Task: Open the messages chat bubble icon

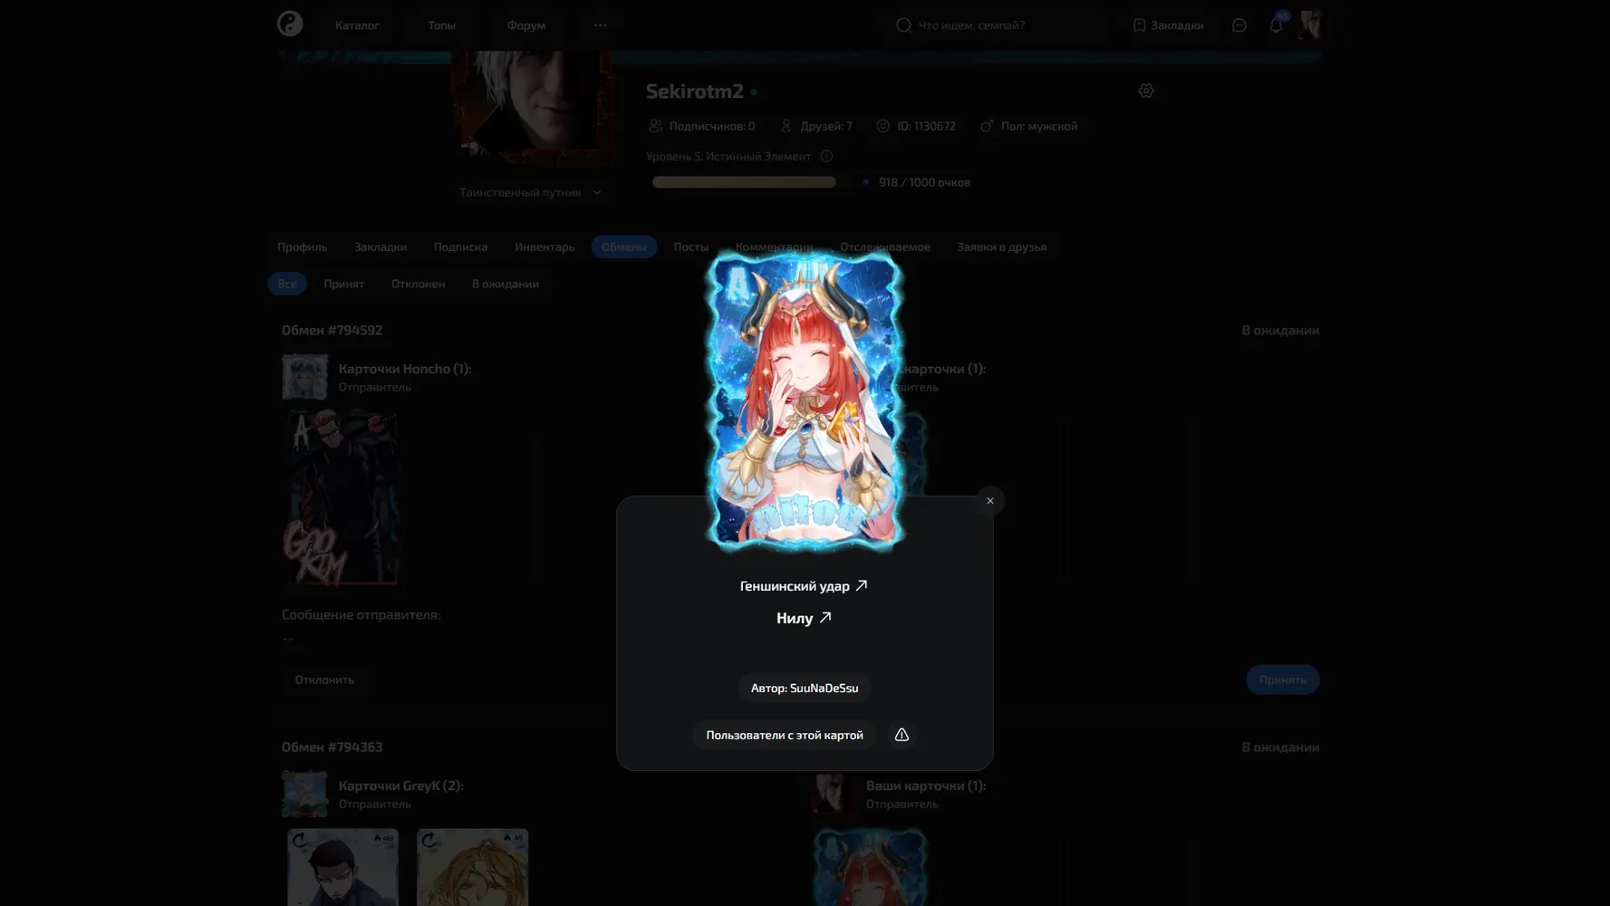Action: pos(1239,25)
